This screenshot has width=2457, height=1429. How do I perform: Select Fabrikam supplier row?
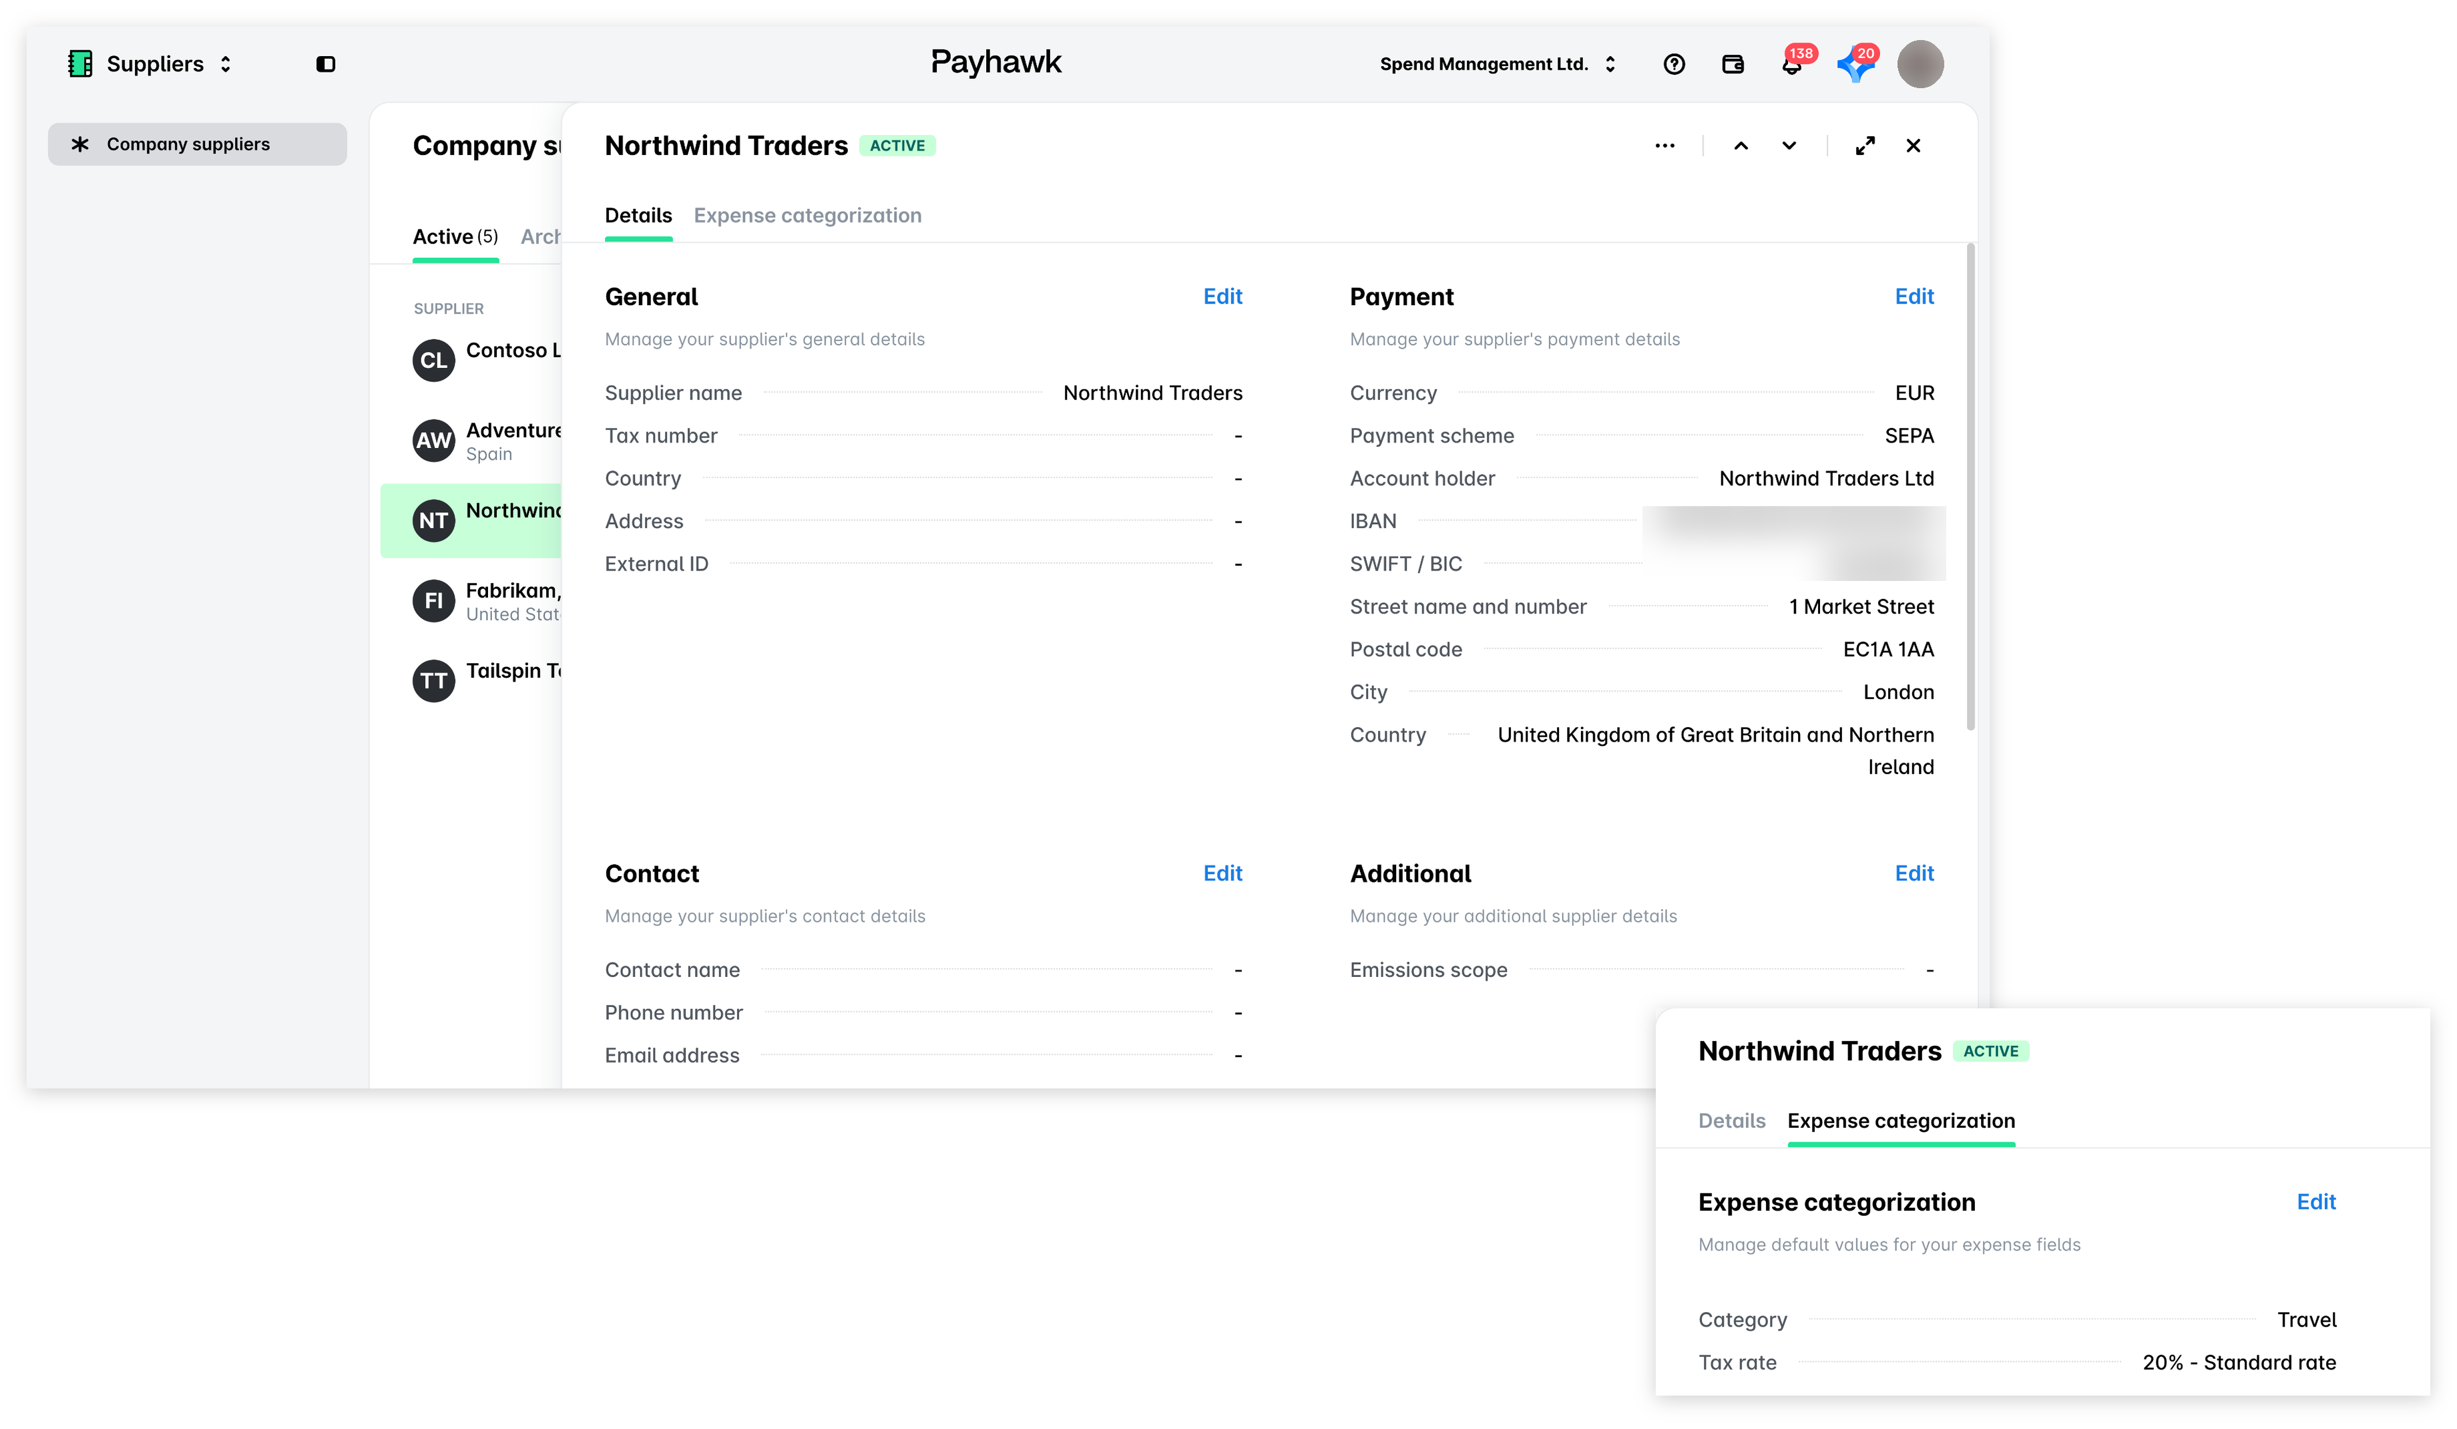472,601
